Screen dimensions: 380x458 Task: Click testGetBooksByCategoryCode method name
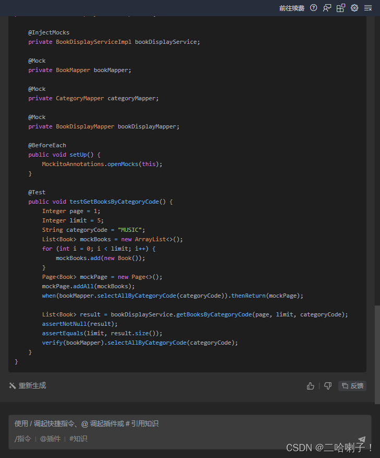[x=114, y=202]
